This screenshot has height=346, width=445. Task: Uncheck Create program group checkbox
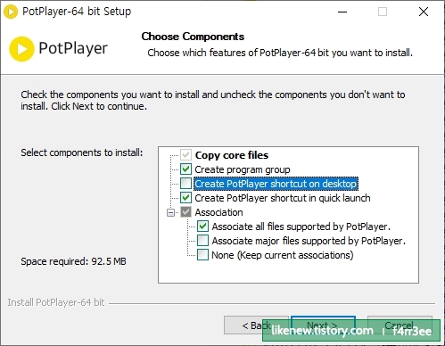[x=185, y=169]
